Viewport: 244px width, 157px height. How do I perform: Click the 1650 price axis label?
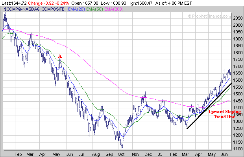pos(238,73)
